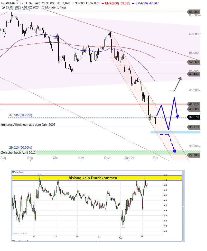Click the low value L: 35,600
Viewport: 207px width, 251px height.
coord(78,3)
